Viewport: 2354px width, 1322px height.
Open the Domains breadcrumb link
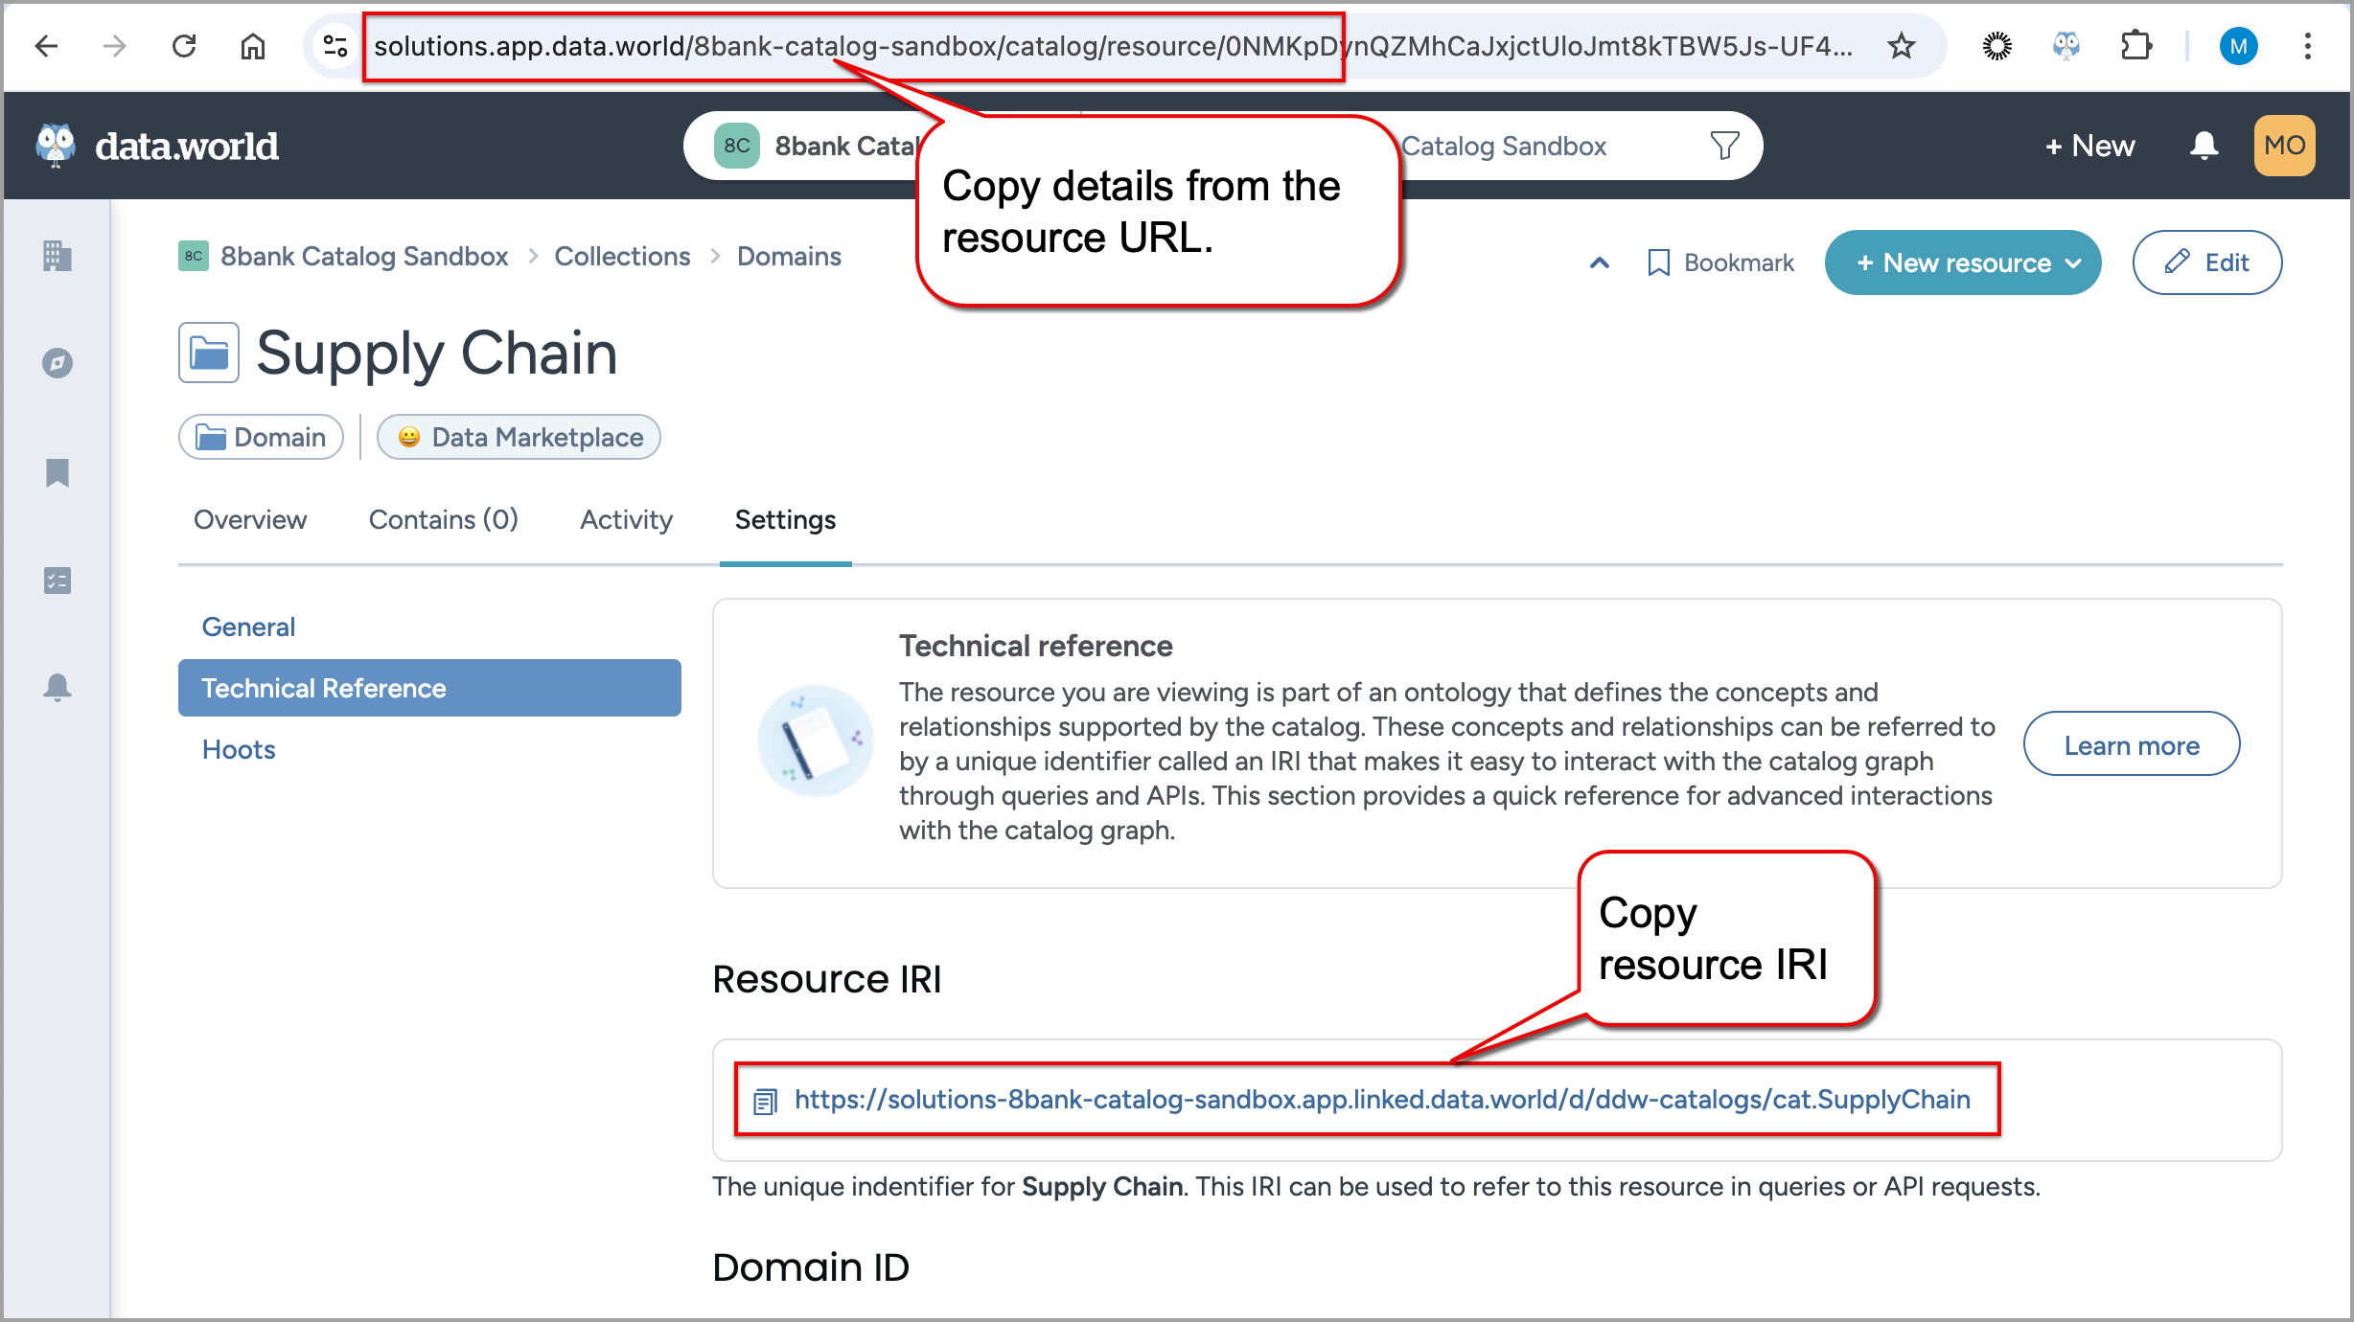[789, 256]
